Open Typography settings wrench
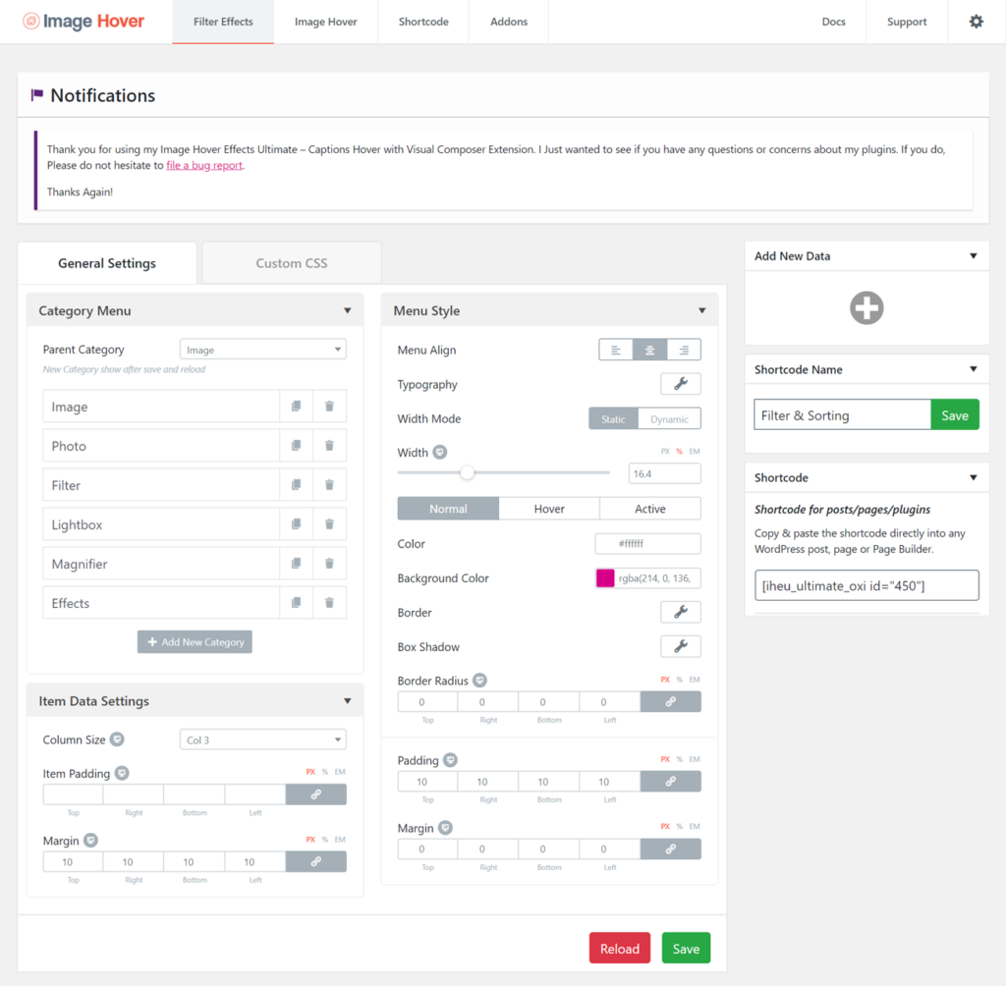The width and height of the screenshot is (1006, 986). click(x=681, y=384)
